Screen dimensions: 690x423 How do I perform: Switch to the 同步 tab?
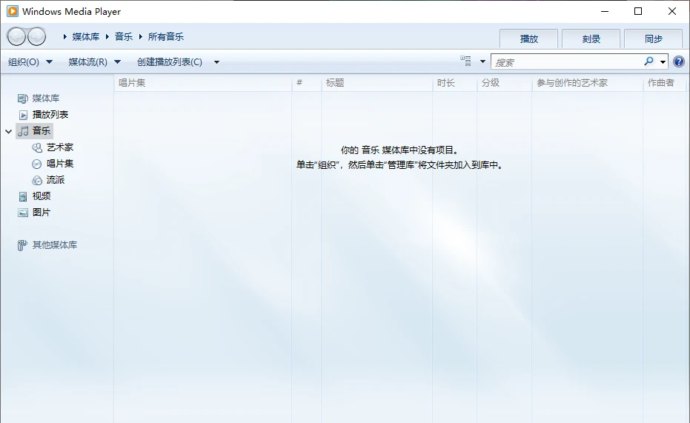click(x=654, y=39)
